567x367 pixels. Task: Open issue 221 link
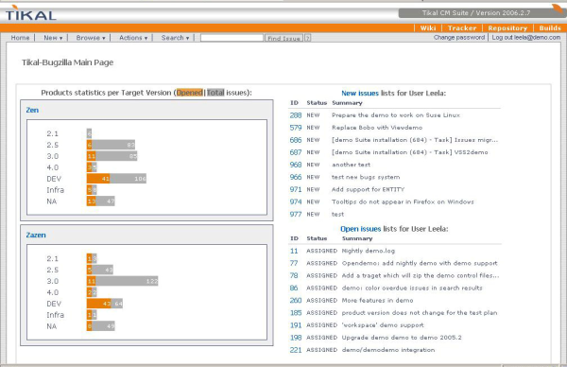pyautogui.click(x=296, y=350)
